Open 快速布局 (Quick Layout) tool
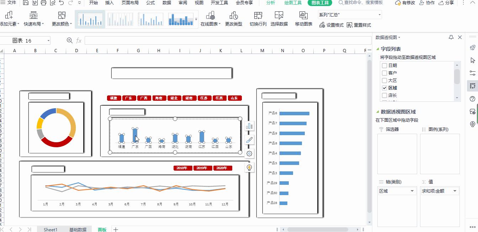478x232 pixels. [x=34, y=19]
